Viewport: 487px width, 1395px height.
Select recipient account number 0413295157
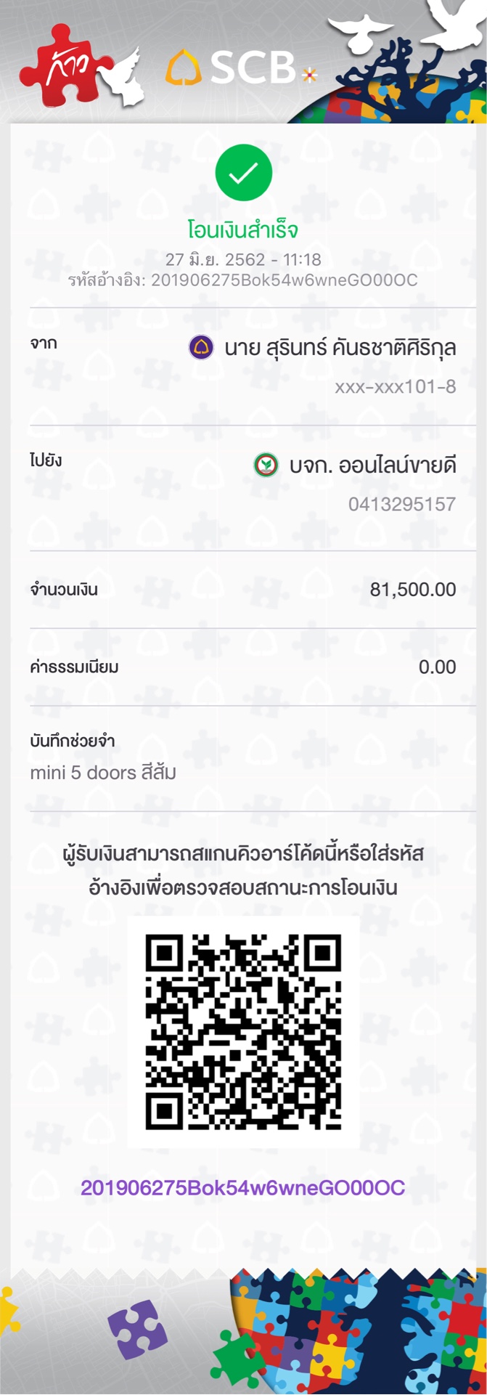(402, 504)
